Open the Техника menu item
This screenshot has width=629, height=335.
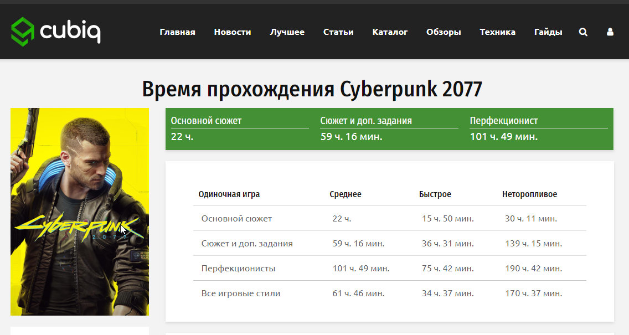coord(497,32)
